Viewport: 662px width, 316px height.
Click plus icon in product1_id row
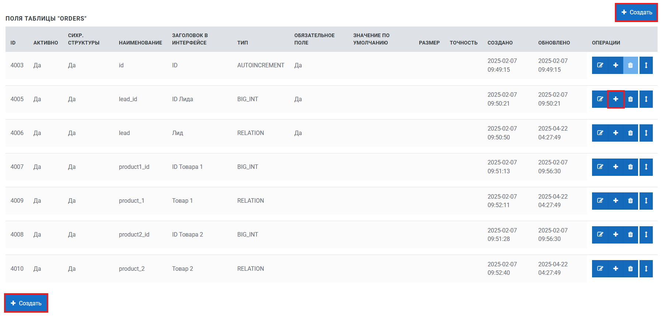616,167
